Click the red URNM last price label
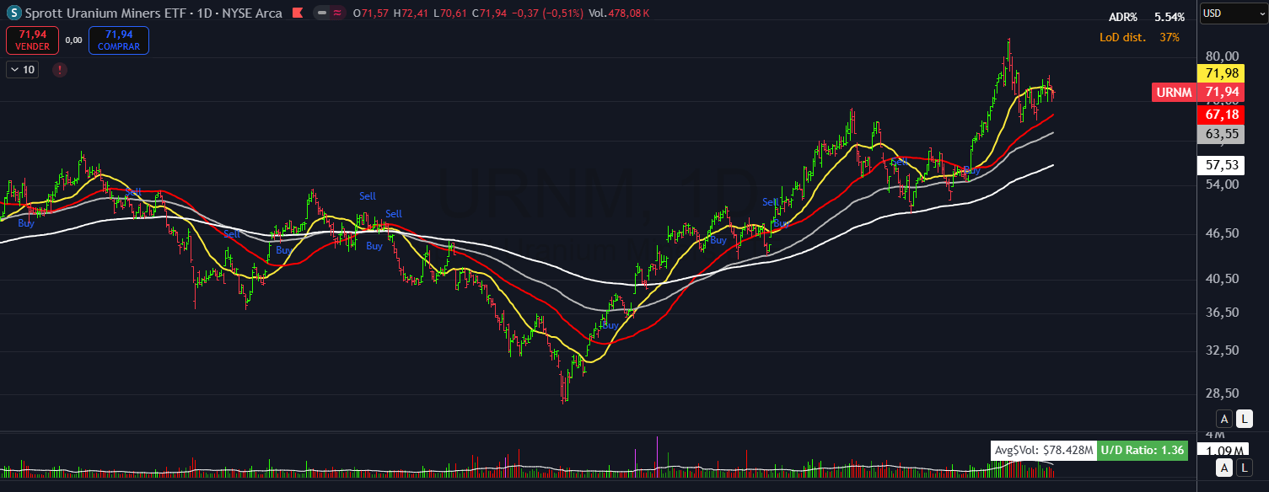Image resolution: width=1269 pixels, height=492 pixels. (x=1198, y=92)
